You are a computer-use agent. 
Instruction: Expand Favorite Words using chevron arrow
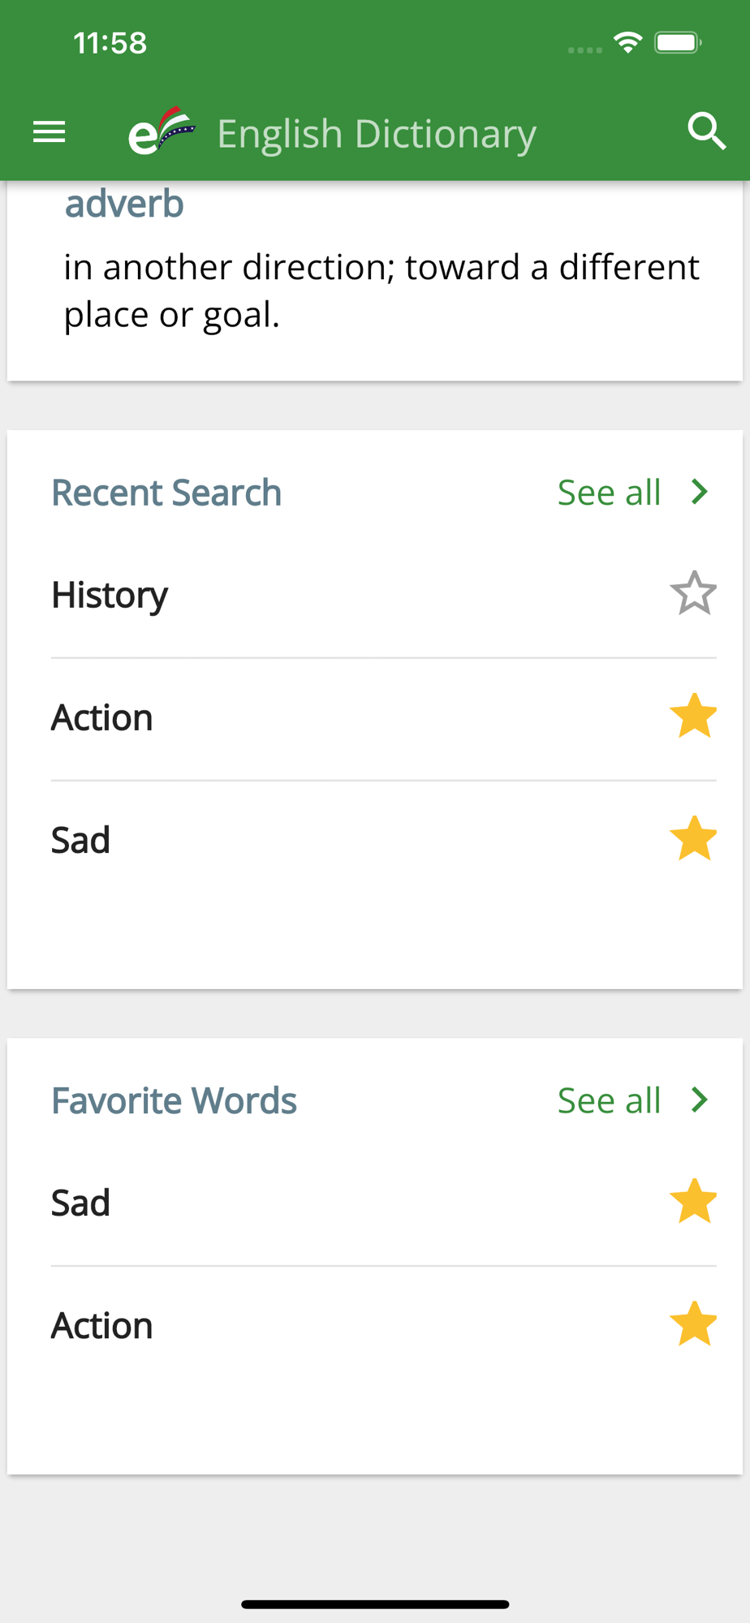(700, 1100)
